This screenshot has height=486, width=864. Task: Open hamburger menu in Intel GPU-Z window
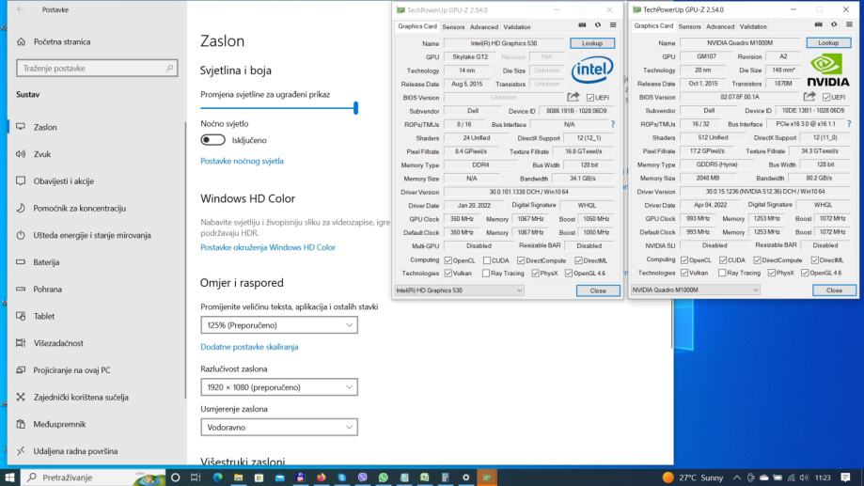pyautogui.click(x=613, y=25)
